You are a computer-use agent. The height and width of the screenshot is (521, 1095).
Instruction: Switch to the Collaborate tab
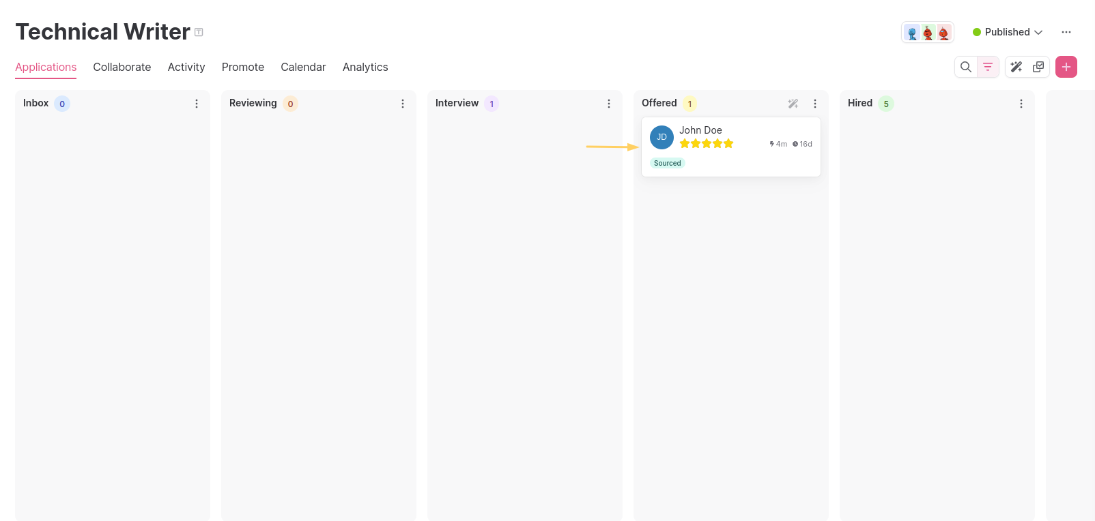click(x=122, y=67)
